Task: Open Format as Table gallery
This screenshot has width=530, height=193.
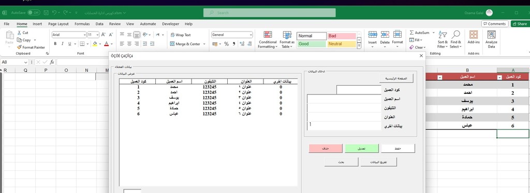Action: 287,40
